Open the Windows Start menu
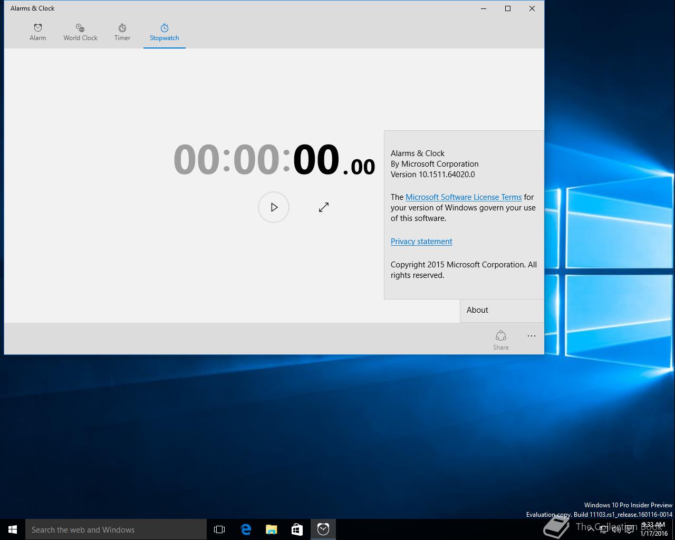The image size is (675, 540). [13, 529]
